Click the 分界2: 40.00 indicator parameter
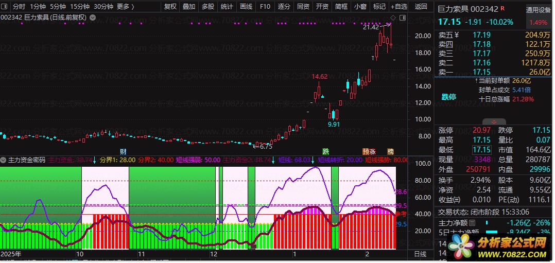Image resolution: width=555 pixels, height=263 pixels. (x=155, y=160)
